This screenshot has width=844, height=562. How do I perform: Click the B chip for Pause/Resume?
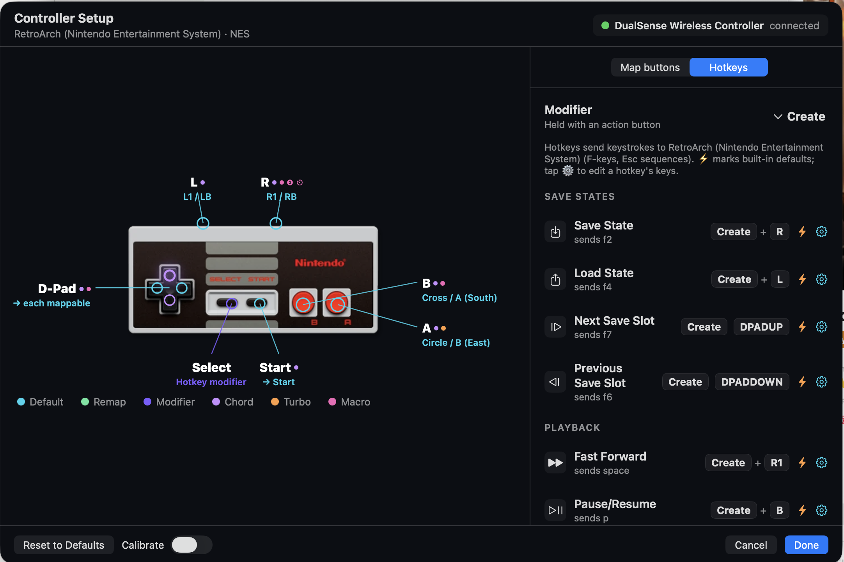780,510
